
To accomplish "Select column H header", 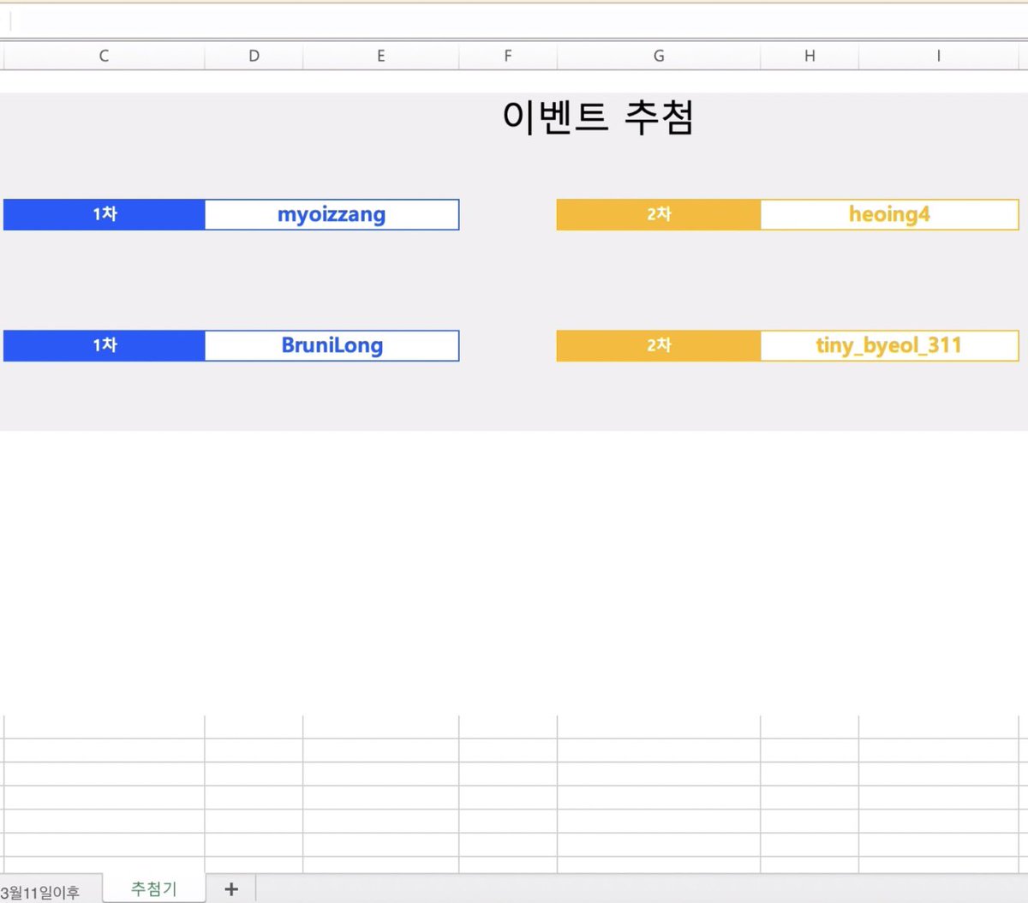I will point(810,56).
